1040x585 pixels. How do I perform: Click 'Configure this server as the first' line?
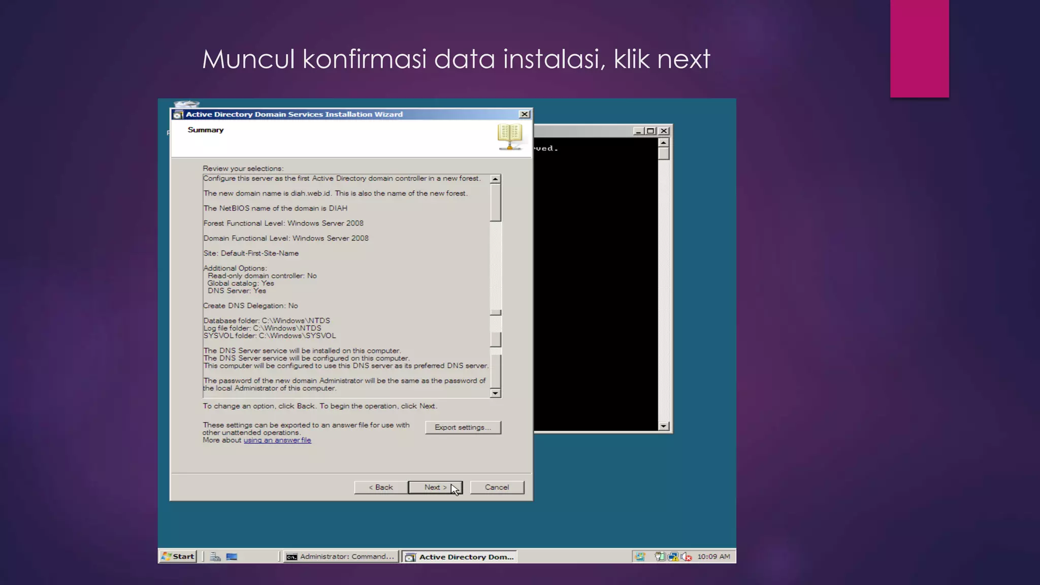[x=342, y=179]
